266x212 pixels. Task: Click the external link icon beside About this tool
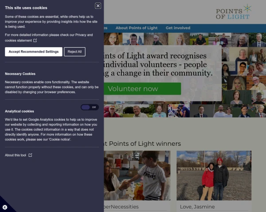coord(30,155)
